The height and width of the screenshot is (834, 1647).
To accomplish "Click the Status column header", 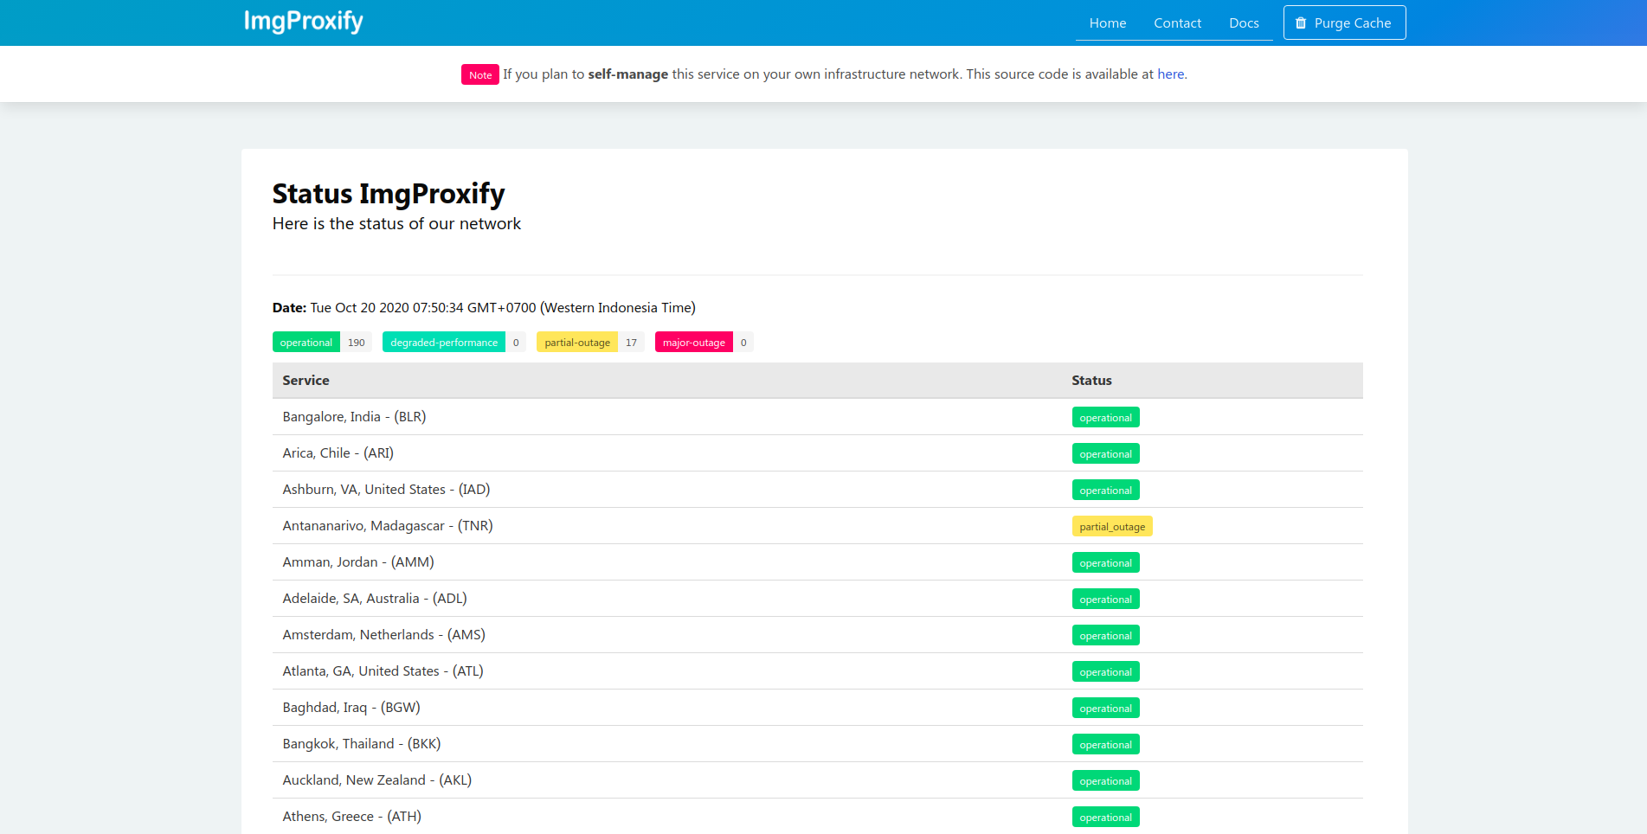I will click(1091, 381).
